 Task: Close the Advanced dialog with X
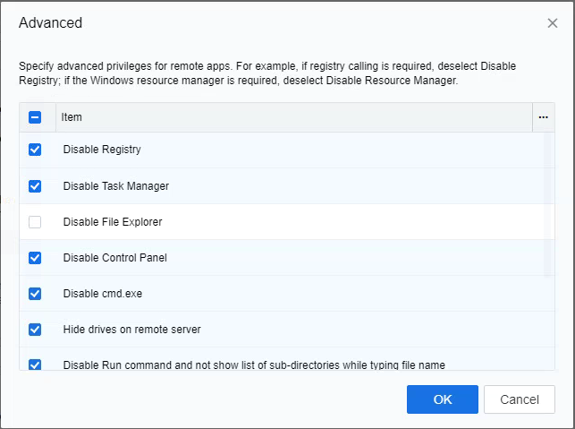coord(553,23)
